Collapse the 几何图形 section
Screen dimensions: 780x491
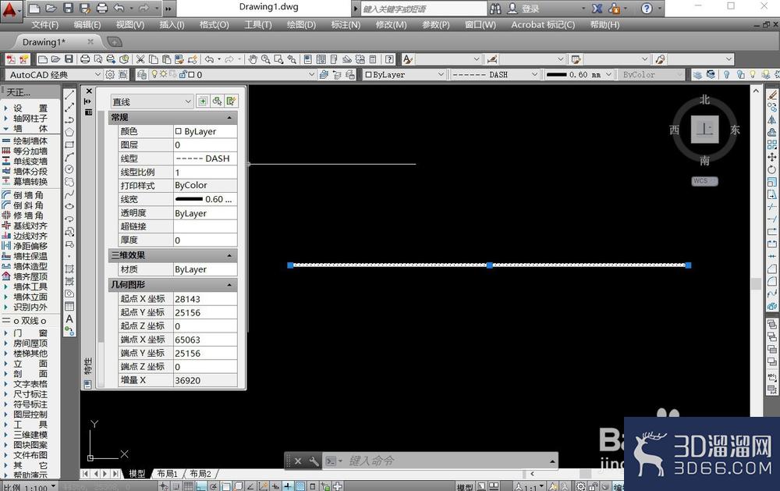(229, 285)
